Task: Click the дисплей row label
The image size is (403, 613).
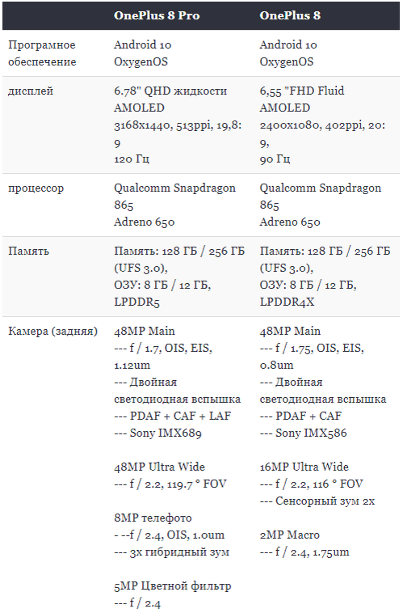Action: (x=31, y=91)
